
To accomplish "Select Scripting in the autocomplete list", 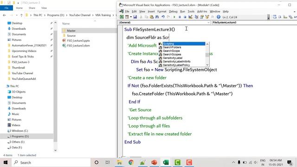I will [x=184, y=44].
